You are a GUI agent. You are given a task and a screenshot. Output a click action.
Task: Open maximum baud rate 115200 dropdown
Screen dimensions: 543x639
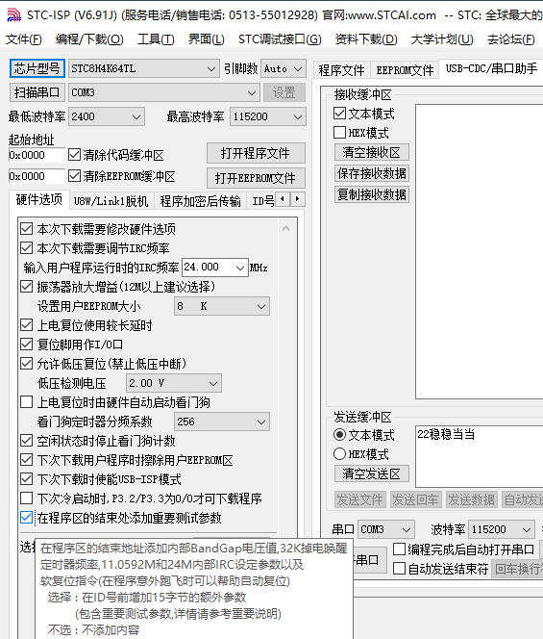(268, 116)
